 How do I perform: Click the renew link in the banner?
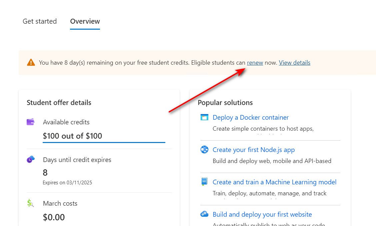click(255, 63)
